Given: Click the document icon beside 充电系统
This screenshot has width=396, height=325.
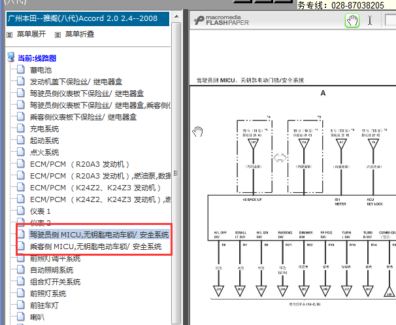Looking at the screenshot, I should pyautogui.click(x=21, y=128).
